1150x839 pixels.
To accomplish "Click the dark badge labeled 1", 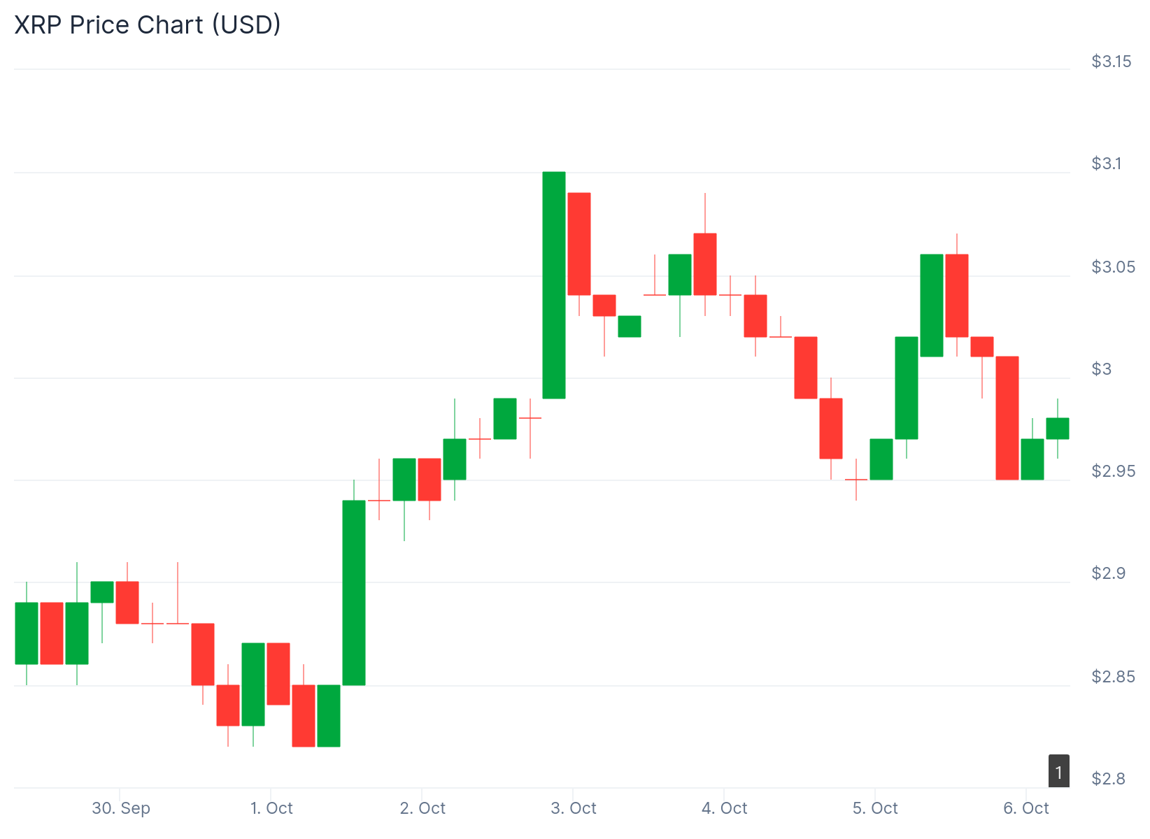I will (1058, 771).
